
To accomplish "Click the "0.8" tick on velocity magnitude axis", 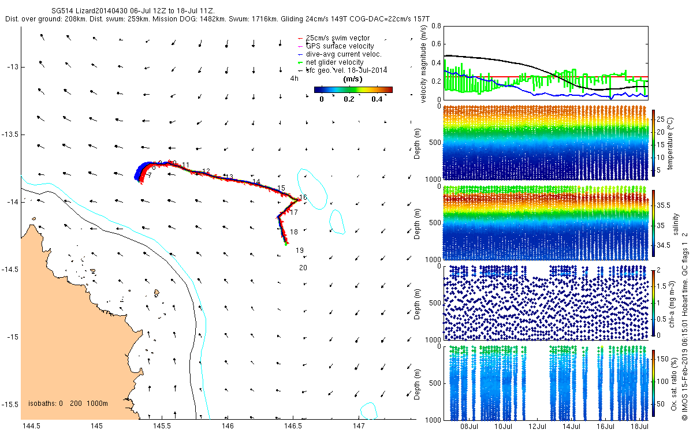I will tap(436, 27).
